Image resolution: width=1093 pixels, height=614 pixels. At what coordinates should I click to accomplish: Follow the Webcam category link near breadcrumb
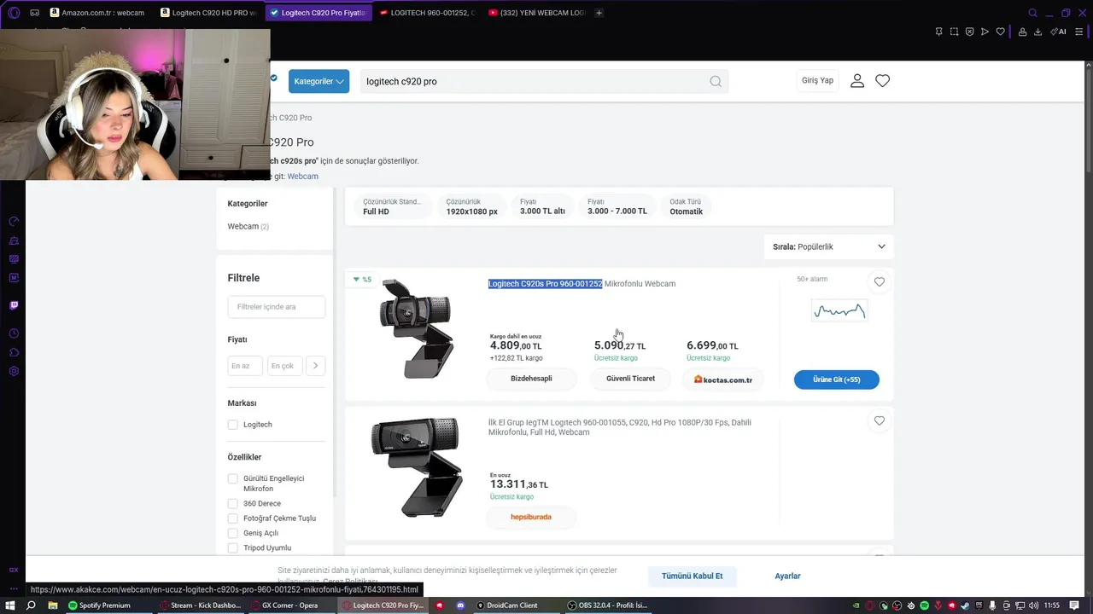(302, 177)
